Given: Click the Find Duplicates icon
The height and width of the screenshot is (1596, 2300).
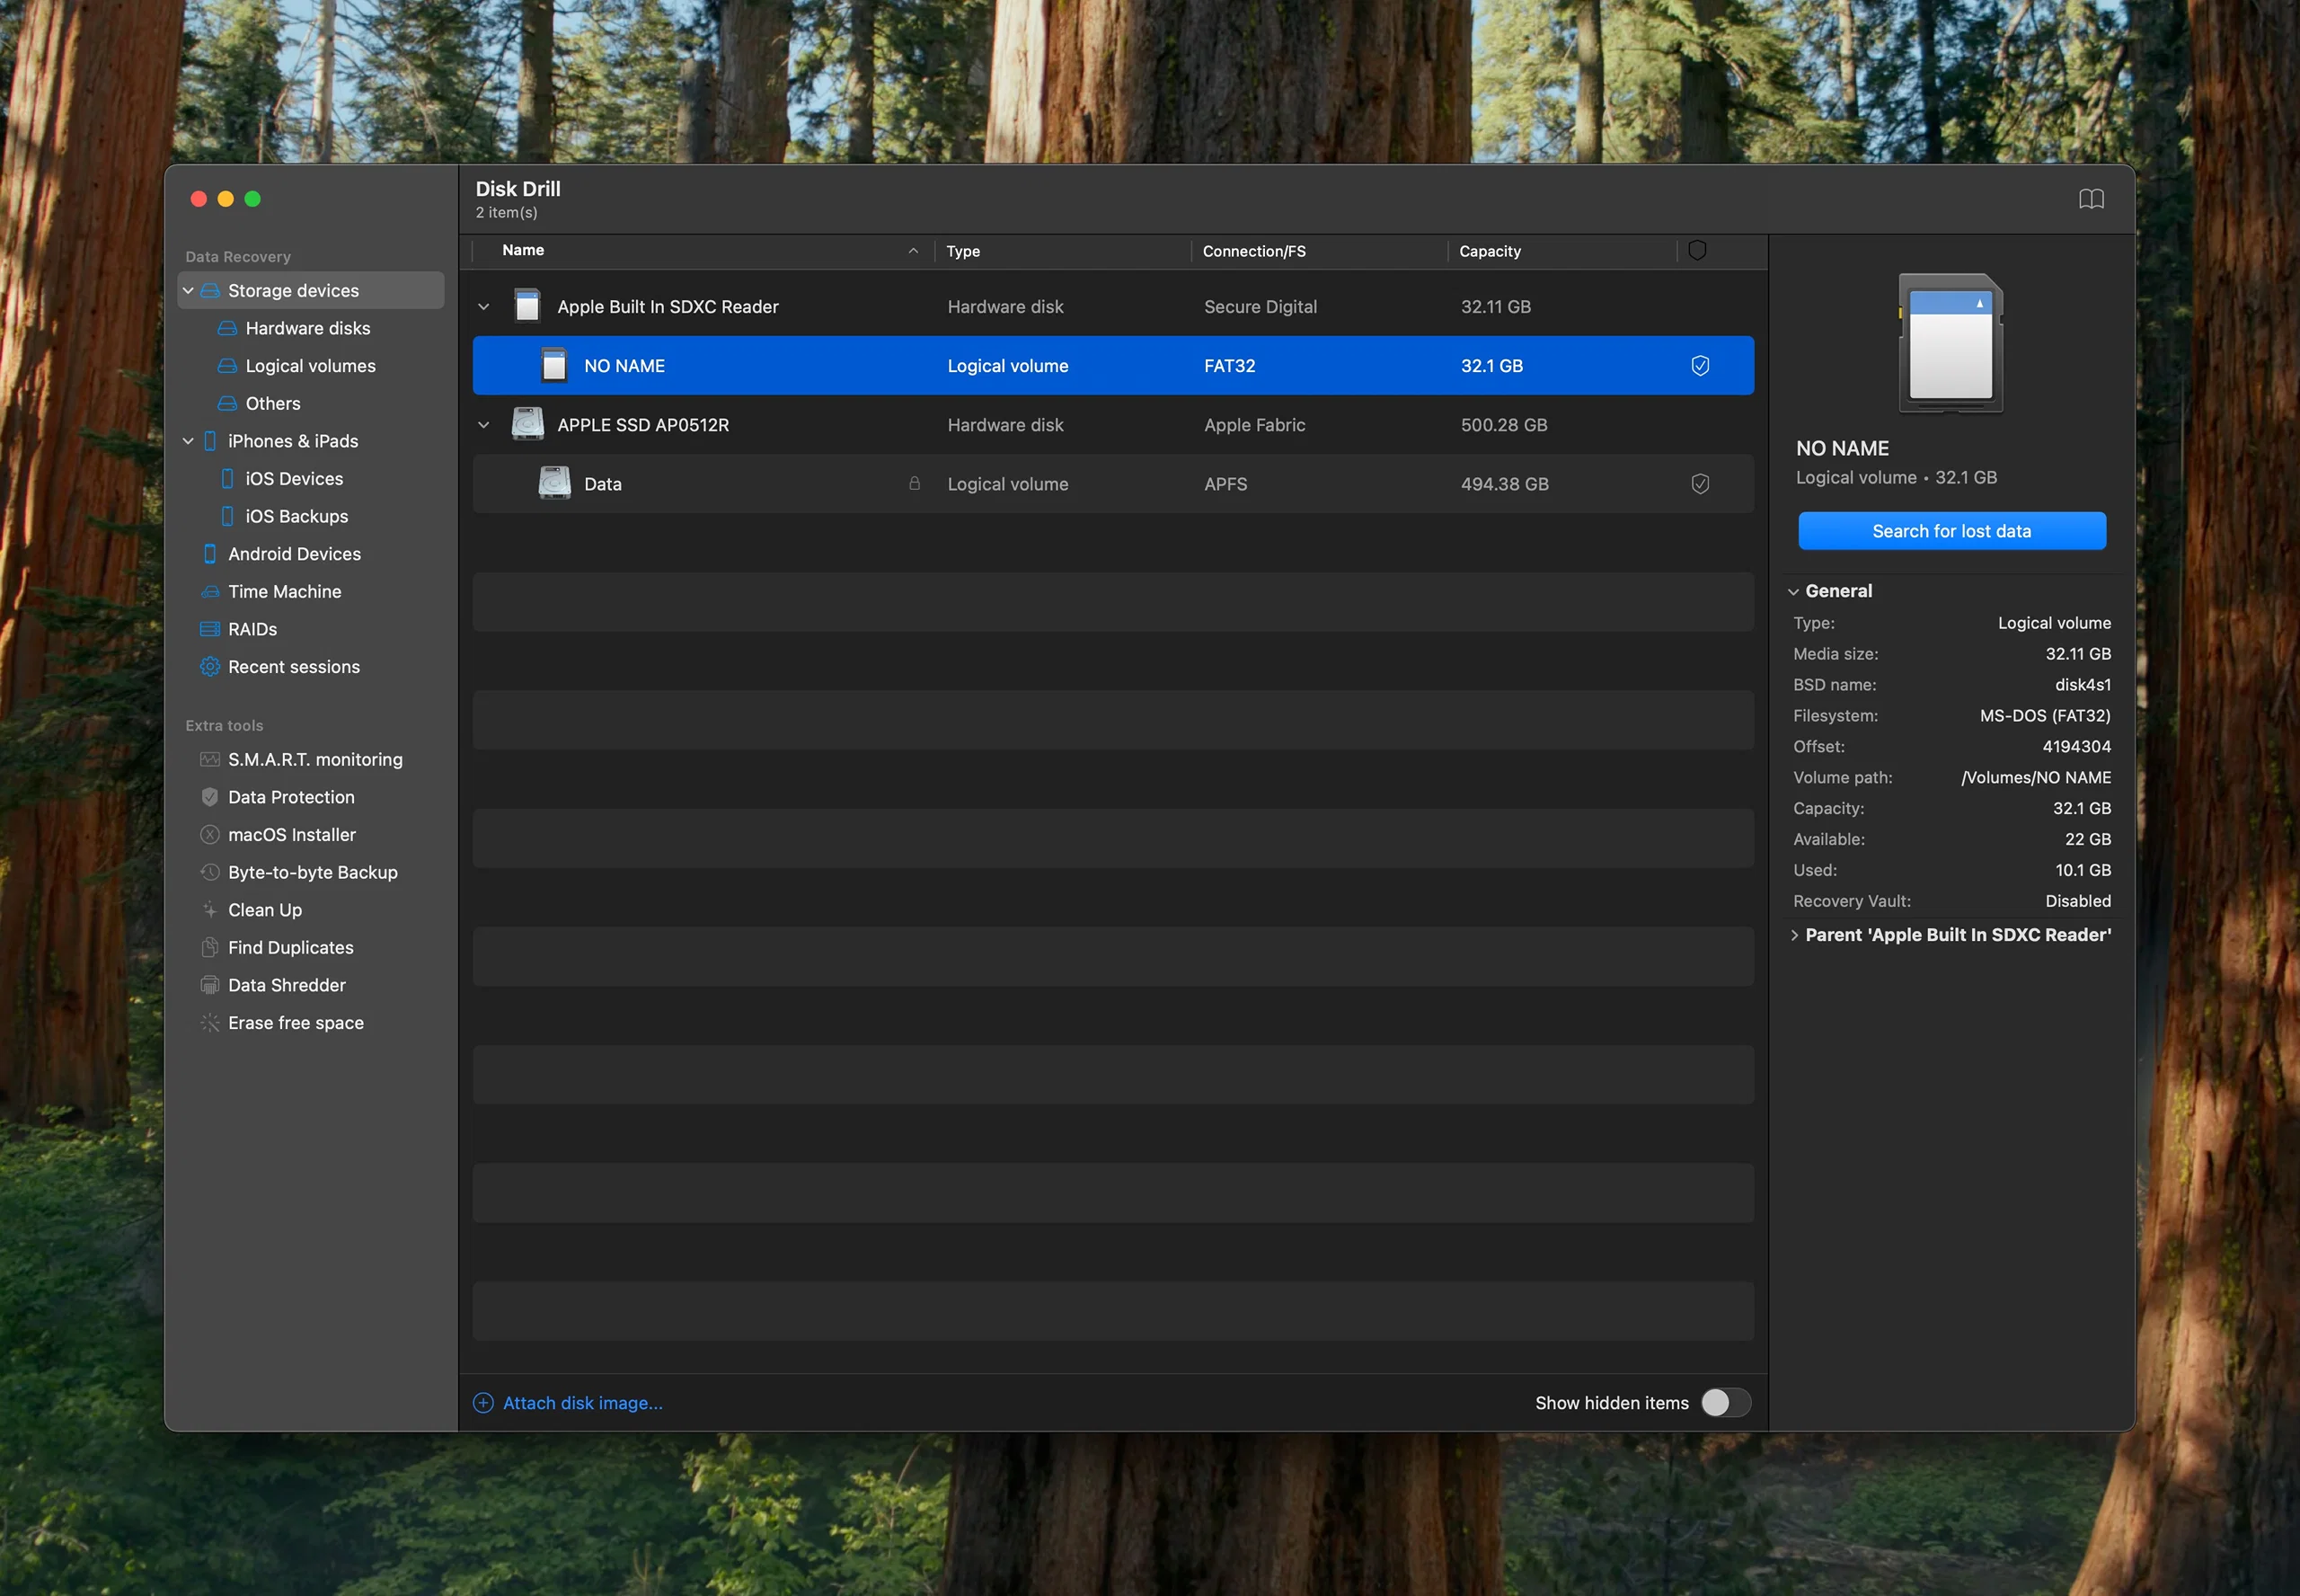Looking at the screenshot, I should pos(209,945).
